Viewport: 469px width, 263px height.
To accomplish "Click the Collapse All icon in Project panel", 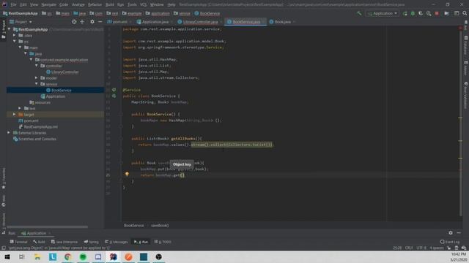I will pos(82,22).
